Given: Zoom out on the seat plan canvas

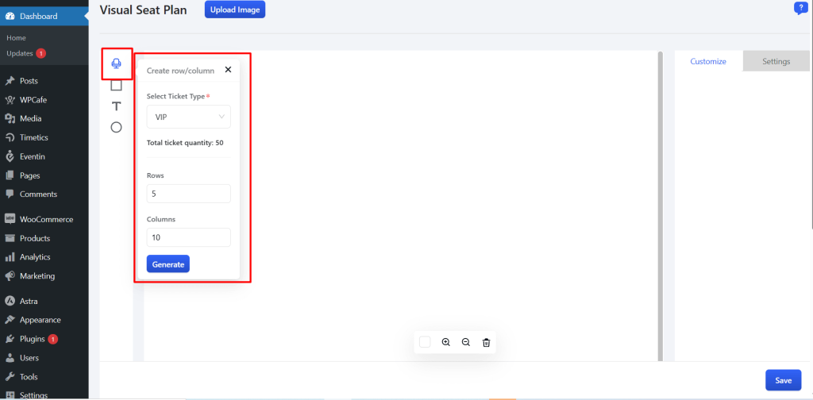Looking at the screenshot, I should [x=465, y=342].
